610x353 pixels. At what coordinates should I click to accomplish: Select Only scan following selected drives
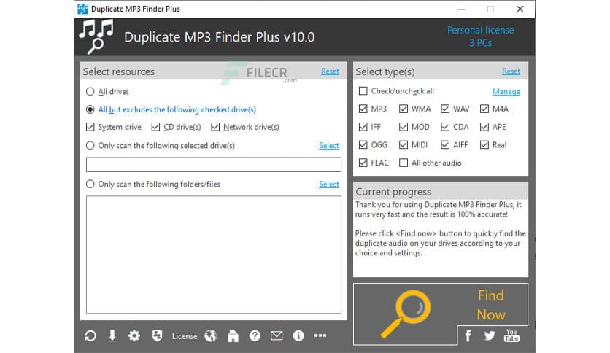[90, 145]
